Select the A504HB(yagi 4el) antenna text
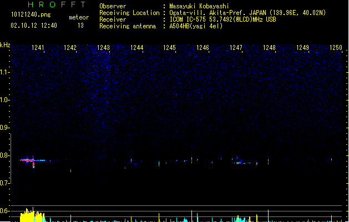 point(196,26)
